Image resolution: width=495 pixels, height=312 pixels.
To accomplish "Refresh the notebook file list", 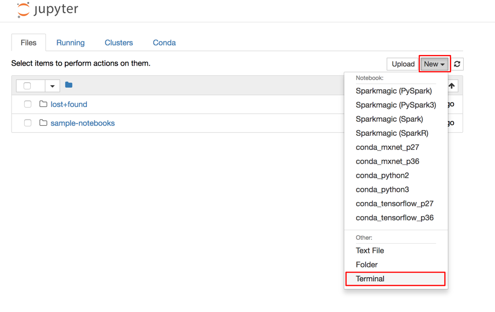I will (457, 64).
